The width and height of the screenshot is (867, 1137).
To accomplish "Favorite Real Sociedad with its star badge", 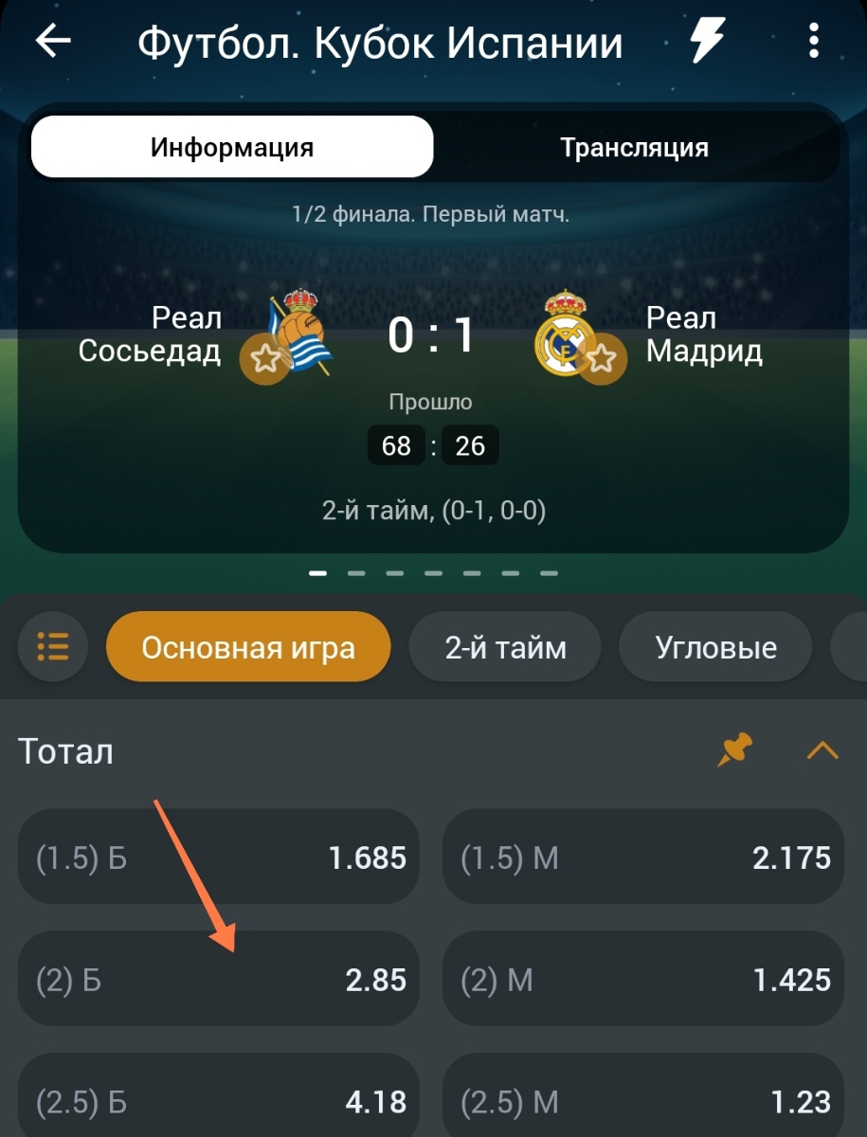I will (264, 358).
